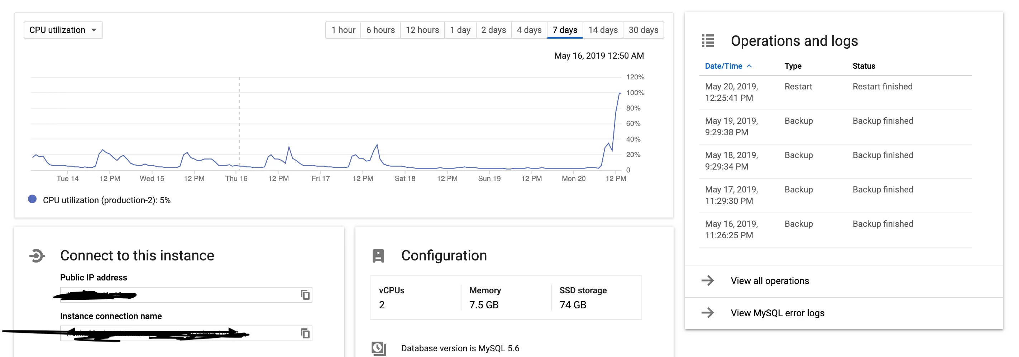Screen dimensions: 1019x357
Task: Click the Connect to this instance icon
Action: (37, 255)
